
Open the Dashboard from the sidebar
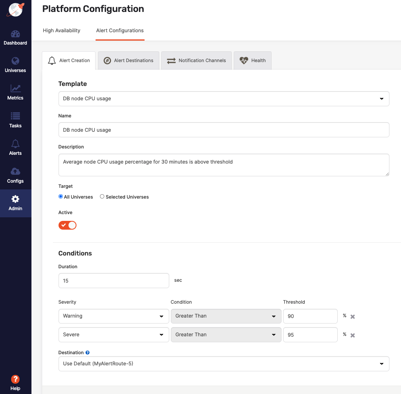(16, 37)
